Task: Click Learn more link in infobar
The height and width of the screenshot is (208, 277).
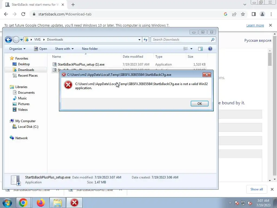Action: point(255,25)
